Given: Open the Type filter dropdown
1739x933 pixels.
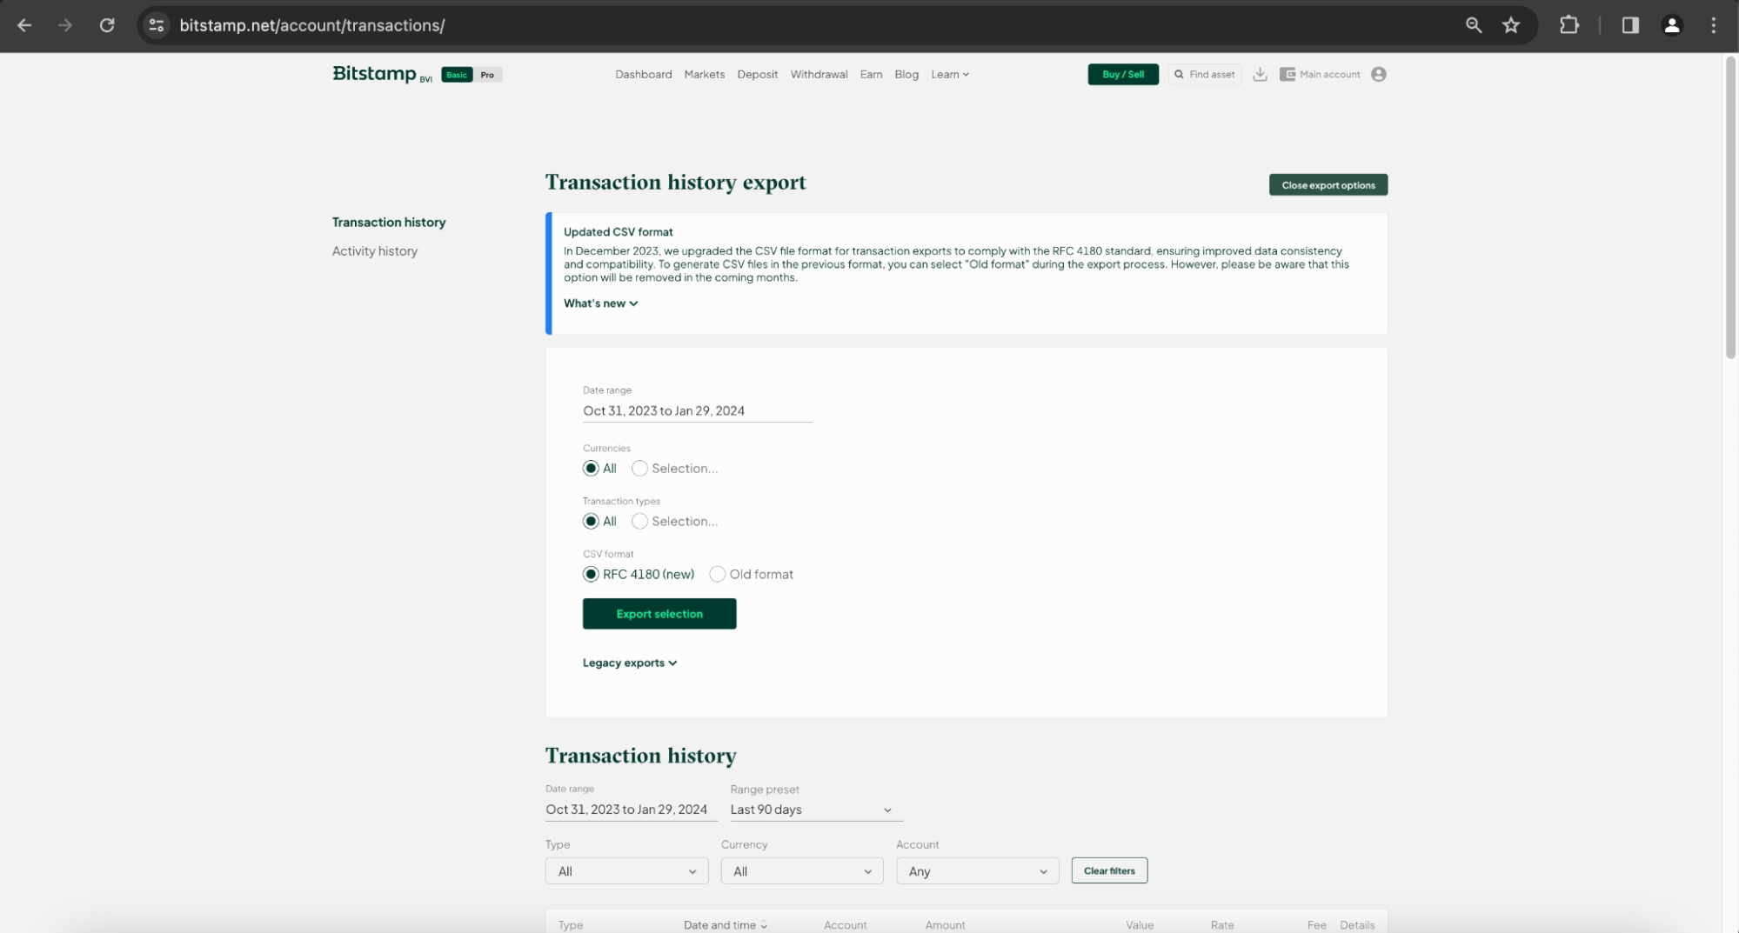Looking at the screenshot, I should coord(626,871).
